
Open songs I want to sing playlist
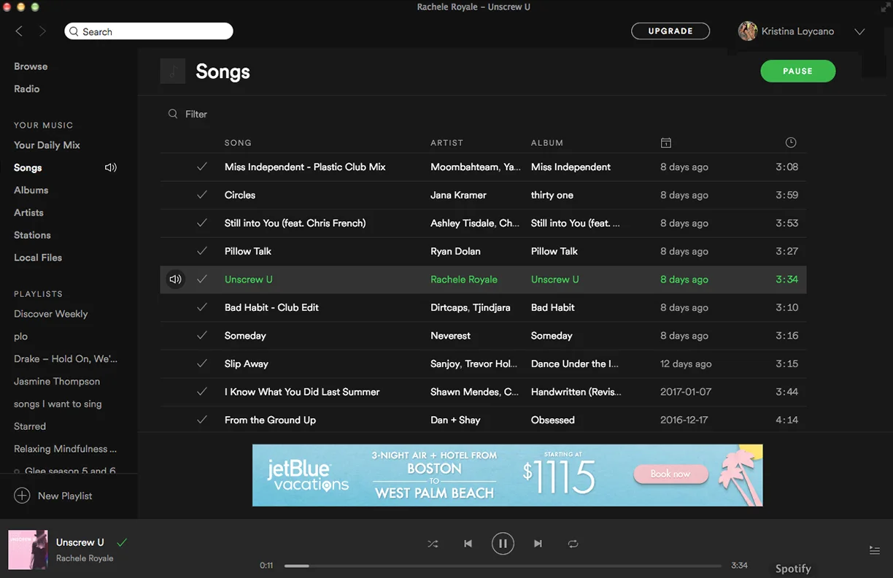[x=58, y=404]
